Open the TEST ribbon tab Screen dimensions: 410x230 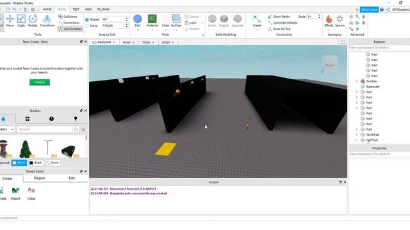click(76, 10)
